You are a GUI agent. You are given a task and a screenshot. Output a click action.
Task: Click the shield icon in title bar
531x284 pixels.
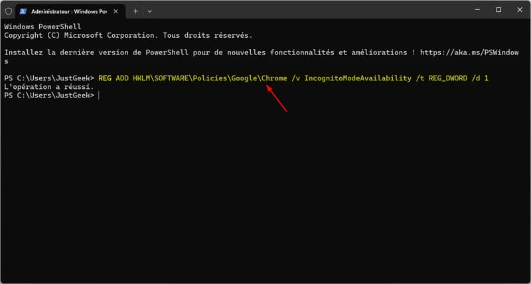click(9, 11)
